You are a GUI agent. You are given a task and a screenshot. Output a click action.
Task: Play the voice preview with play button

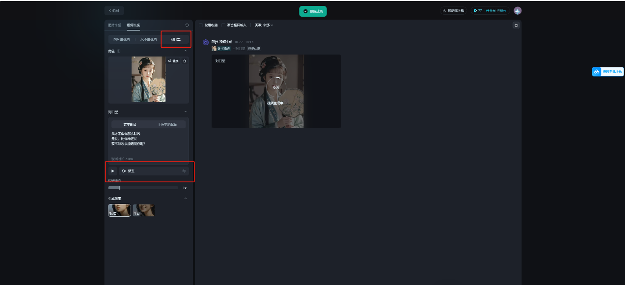click(x=112, y=171)
